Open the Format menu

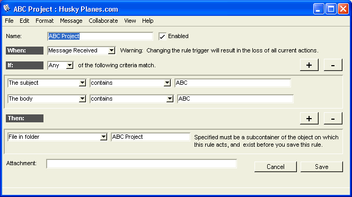click(x=45, y=21)
